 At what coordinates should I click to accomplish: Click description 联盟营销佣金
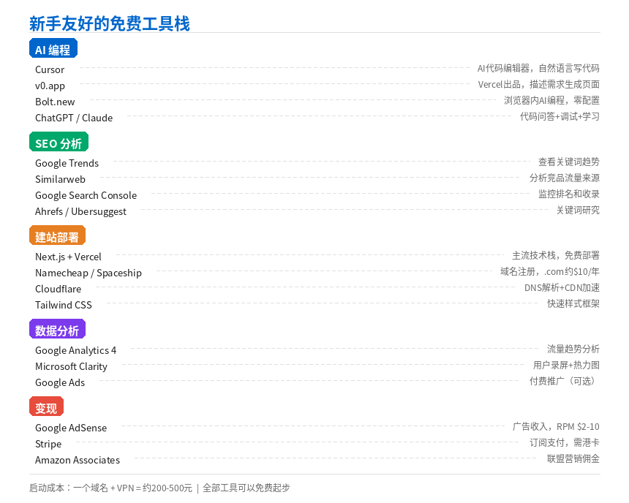573,458
